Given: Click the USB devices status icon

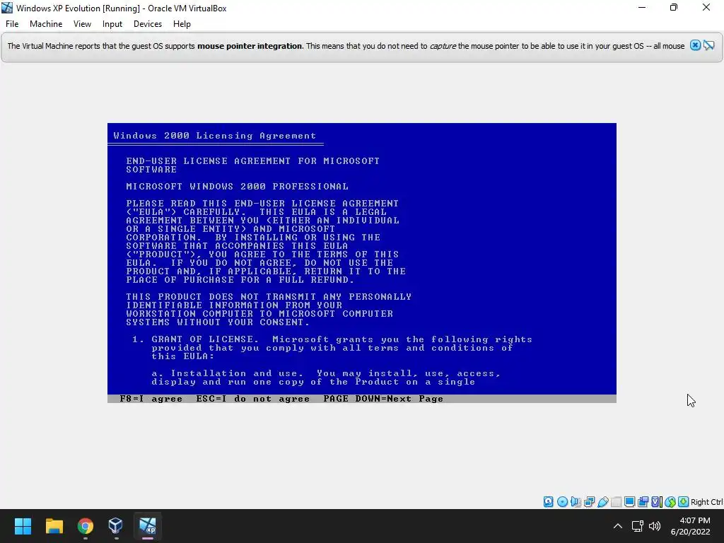Looking at the screenshot, I should [602, 502].
